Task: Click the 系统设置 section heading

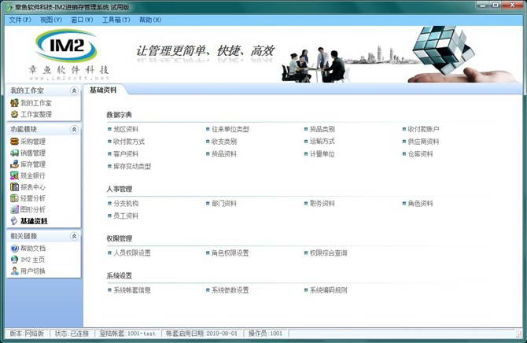Action: pos(120,276)
